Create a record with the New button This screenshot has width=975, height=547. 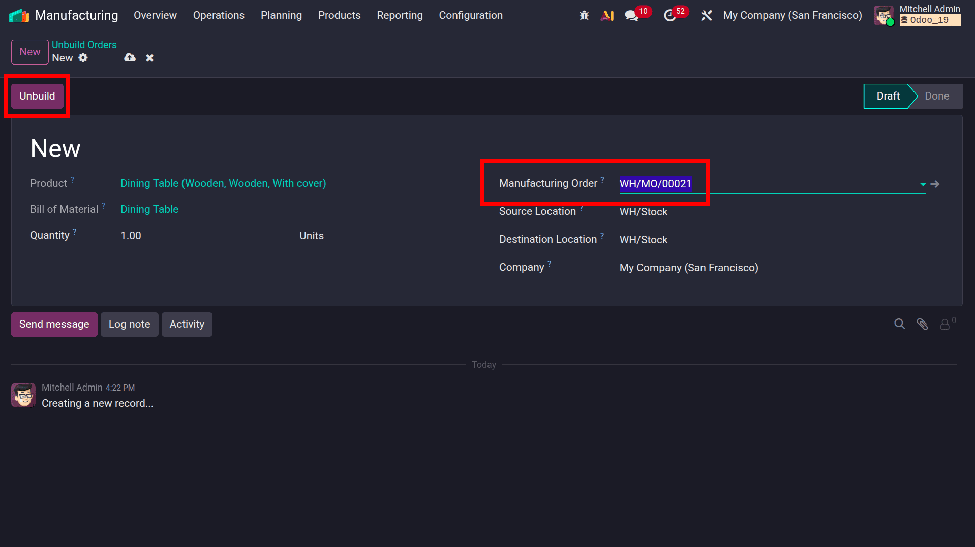pyautogui.click(x=30, y=52)
